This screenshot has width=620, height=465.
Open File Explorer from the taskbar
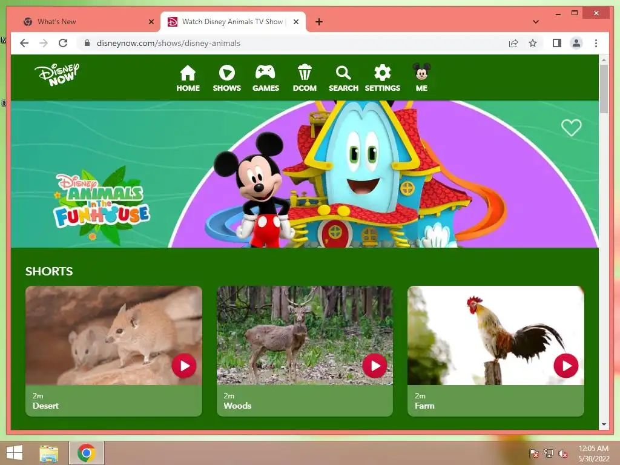click(49, 453)
